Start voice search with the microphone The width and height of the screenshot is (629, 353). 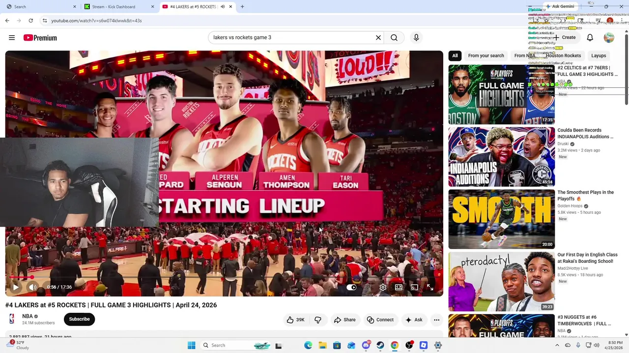(x=416, y=37)
